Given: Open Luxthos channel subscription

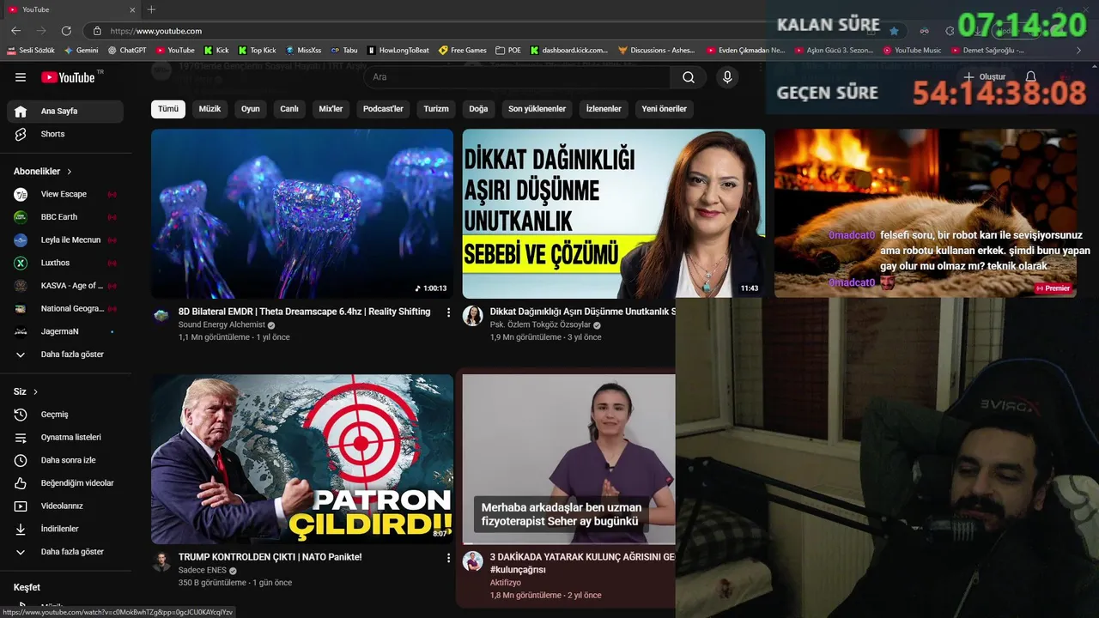Looking at the screenshot, I should [65, 263].
